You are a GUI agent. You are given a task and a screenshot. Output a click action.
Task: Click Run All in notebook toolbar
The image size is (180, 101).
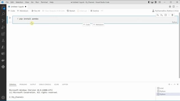tap(36, 11)
